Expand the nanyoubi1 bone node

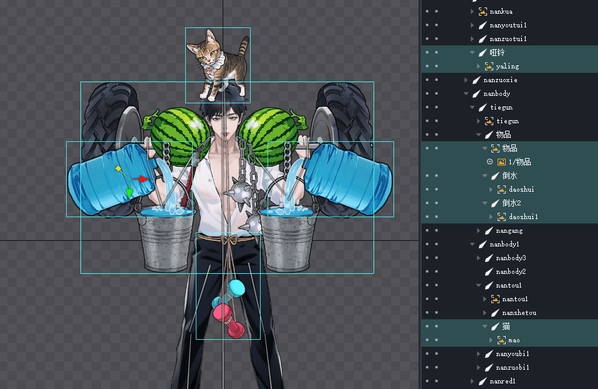pyautogui.click(x=479, y=354)
